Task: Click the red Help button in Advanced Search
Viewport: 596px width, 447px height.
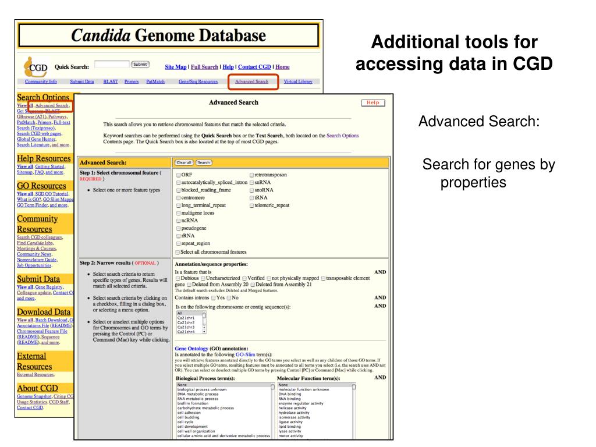Action: point(373,102)
